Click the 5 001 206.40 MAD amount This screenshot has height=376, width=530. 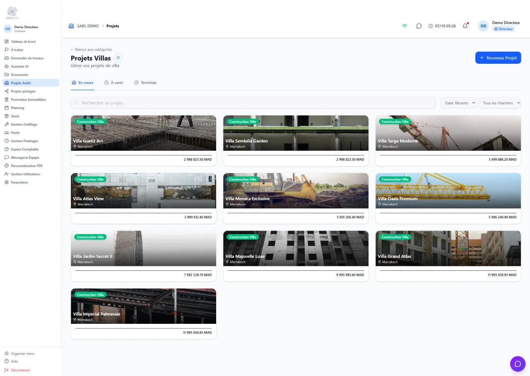(350, 217)
